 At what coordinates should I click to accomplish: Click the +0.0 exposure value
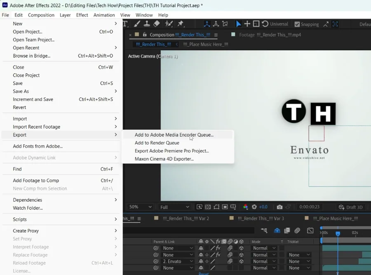[263, 207]
